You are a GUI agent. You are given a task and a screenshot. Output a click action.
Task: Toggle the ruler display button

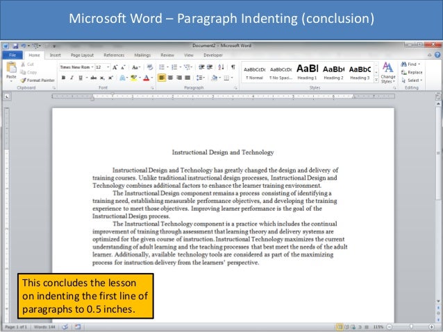click(x=438, y=97)
